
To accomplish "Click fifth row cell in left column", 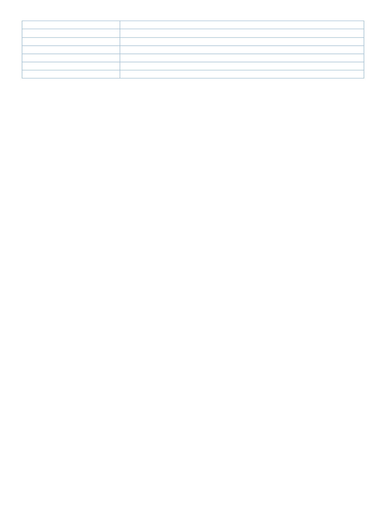I will tap(71, 58).
